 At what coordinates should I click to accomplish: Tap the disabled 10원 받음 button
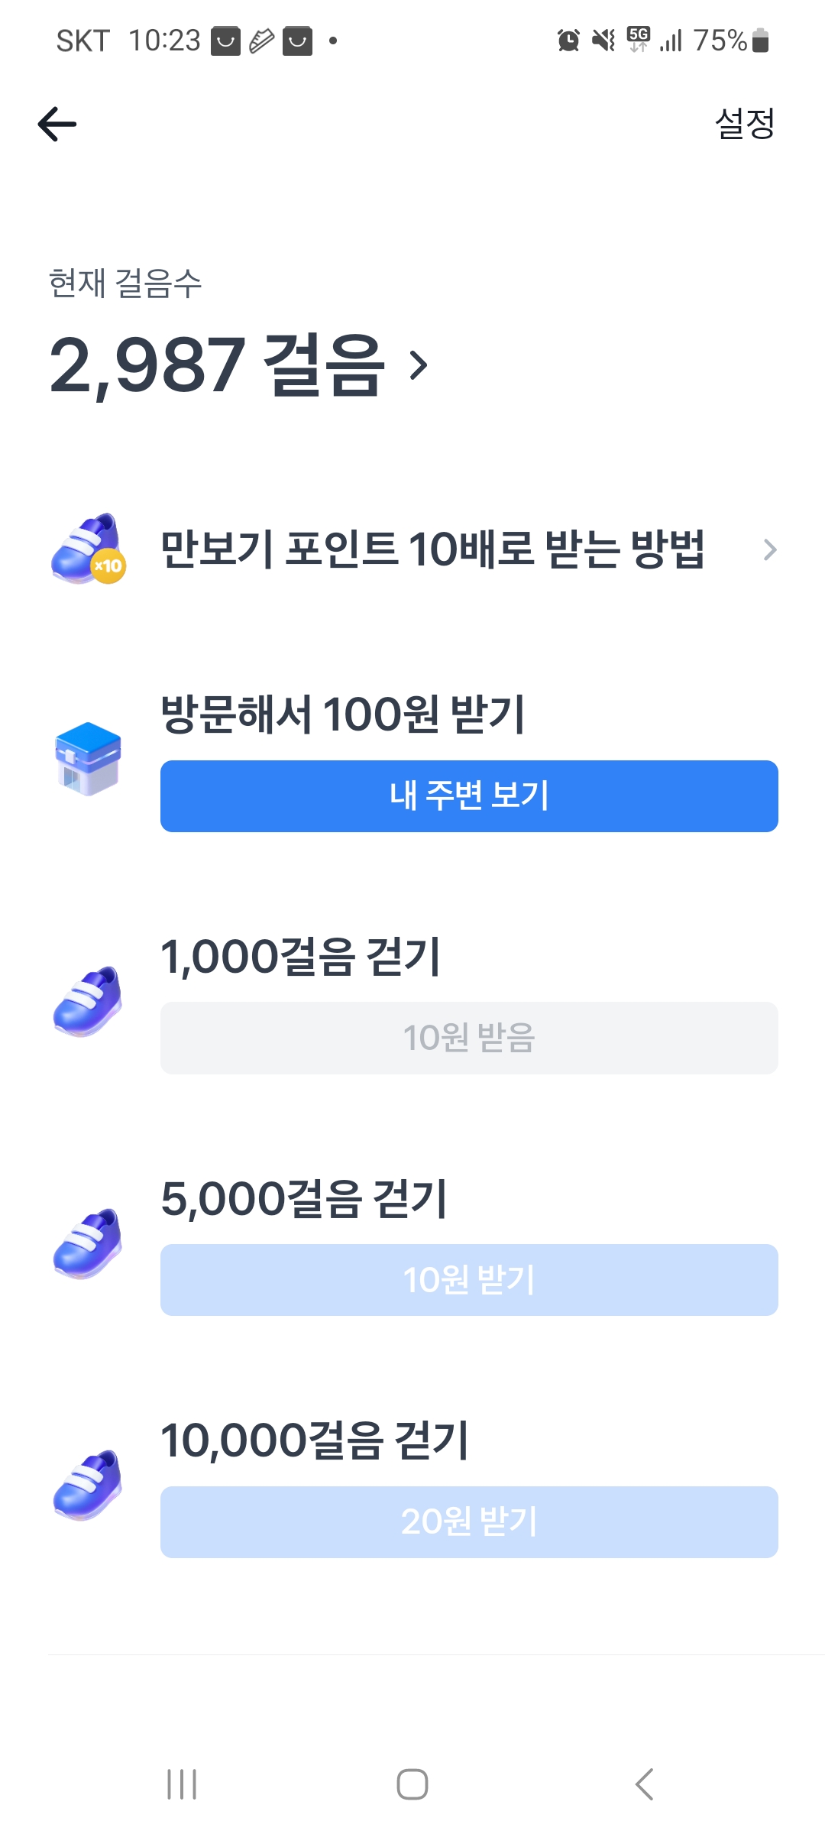(469, 1038)
